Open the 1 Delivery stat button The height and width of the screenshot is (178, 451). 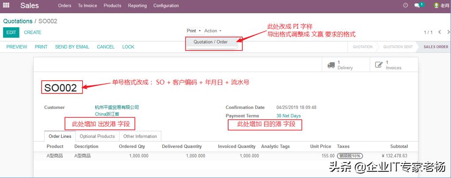click(346, 65)
